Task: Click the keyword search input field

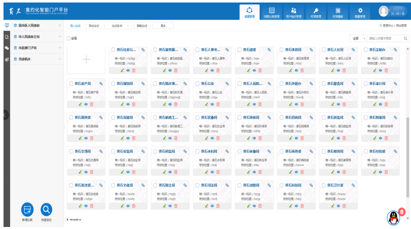Action: (x=385, y=38)
